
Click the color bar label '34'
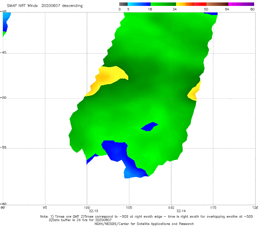(x=175, y=9)
